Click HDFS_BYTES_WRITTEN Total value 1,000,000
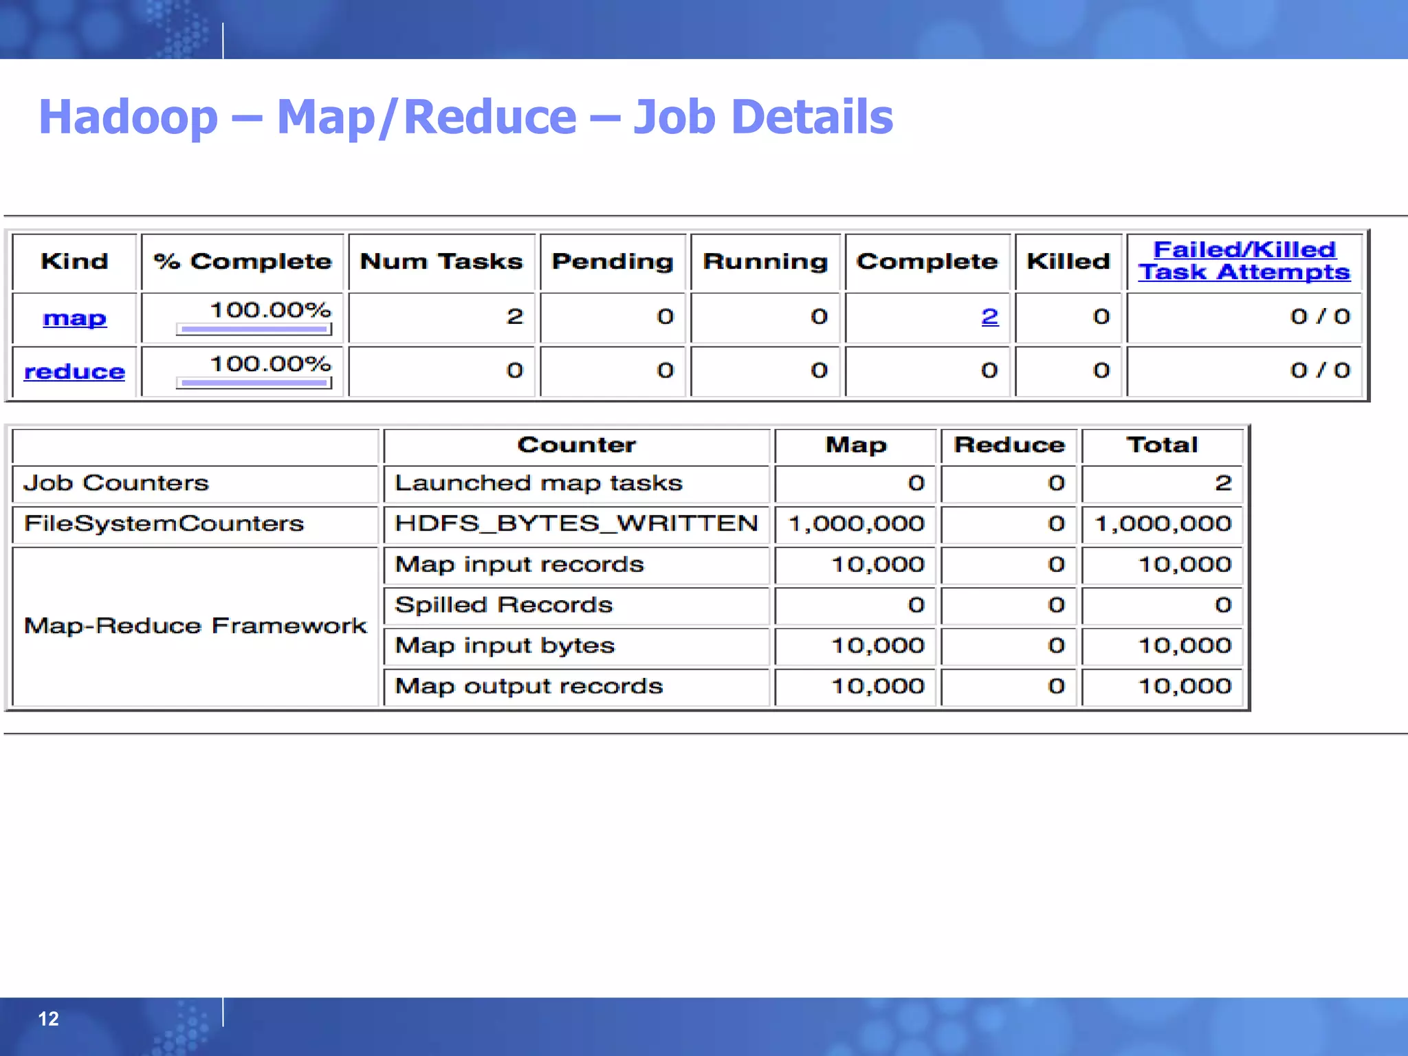The width and height of the screenshot is (1408, 1056). pos(1163,525)
